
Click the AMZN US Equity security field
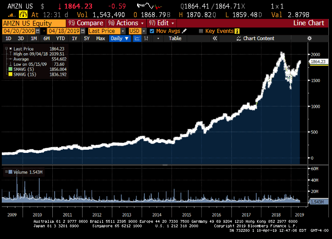[x=34, y=23]
